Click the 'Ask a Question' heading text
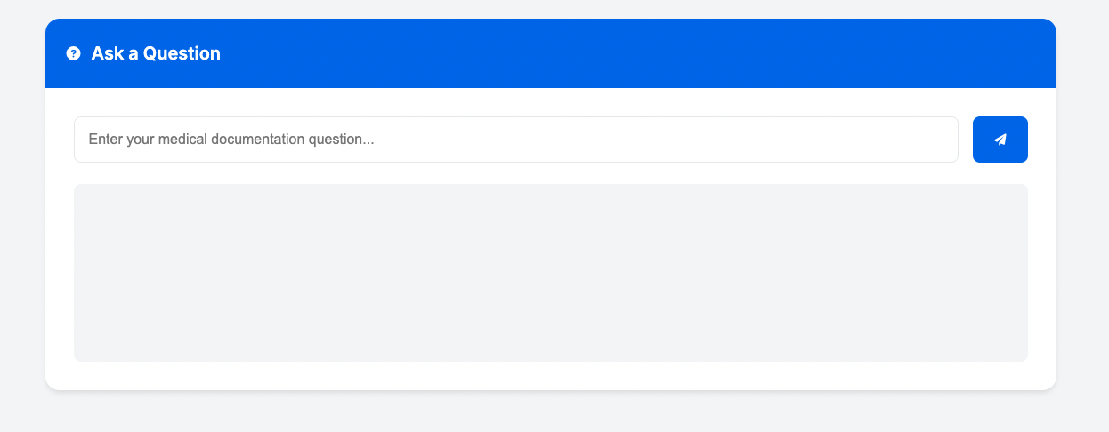The width and height of the screenshot is (1109, 432). (156, 53)
